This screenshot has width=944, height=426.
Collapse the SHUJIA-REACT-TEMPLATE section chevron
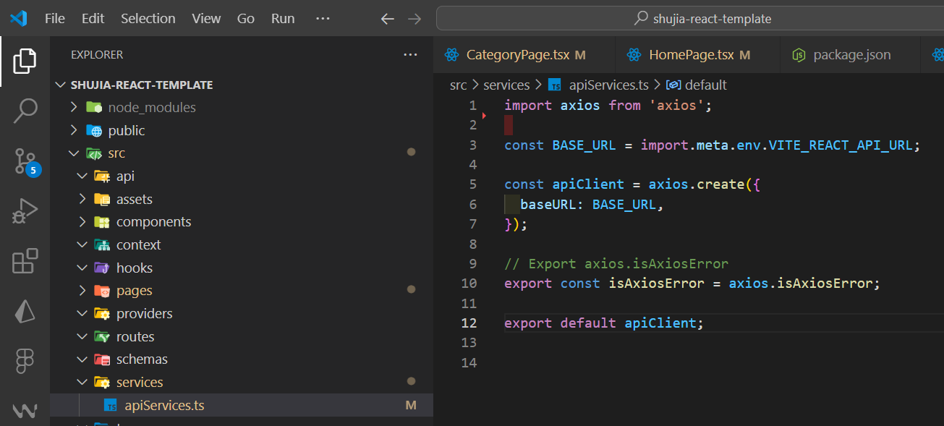coord(61,85)
